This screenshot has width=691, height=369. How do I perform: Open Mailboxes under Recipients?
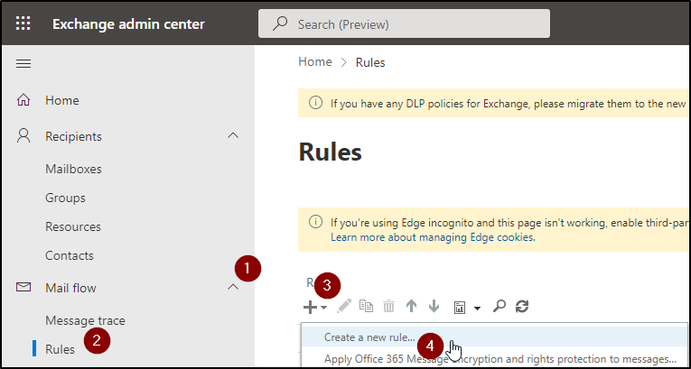[73, 169]
